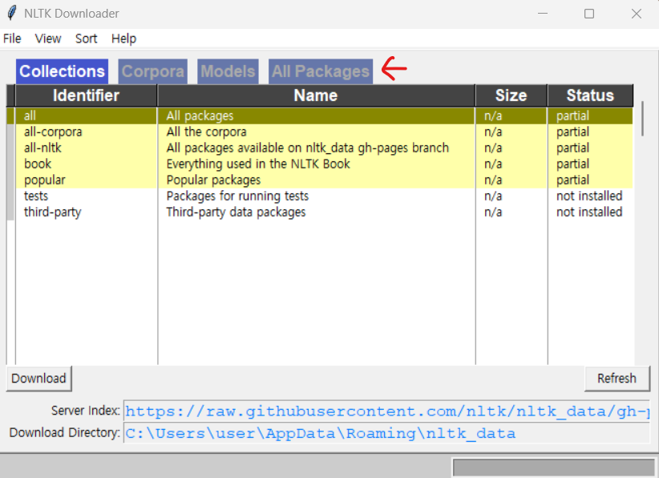This screenshot has height=478, width=659.
Task: Click the Download Directory path field
Action: pos(386,433)
